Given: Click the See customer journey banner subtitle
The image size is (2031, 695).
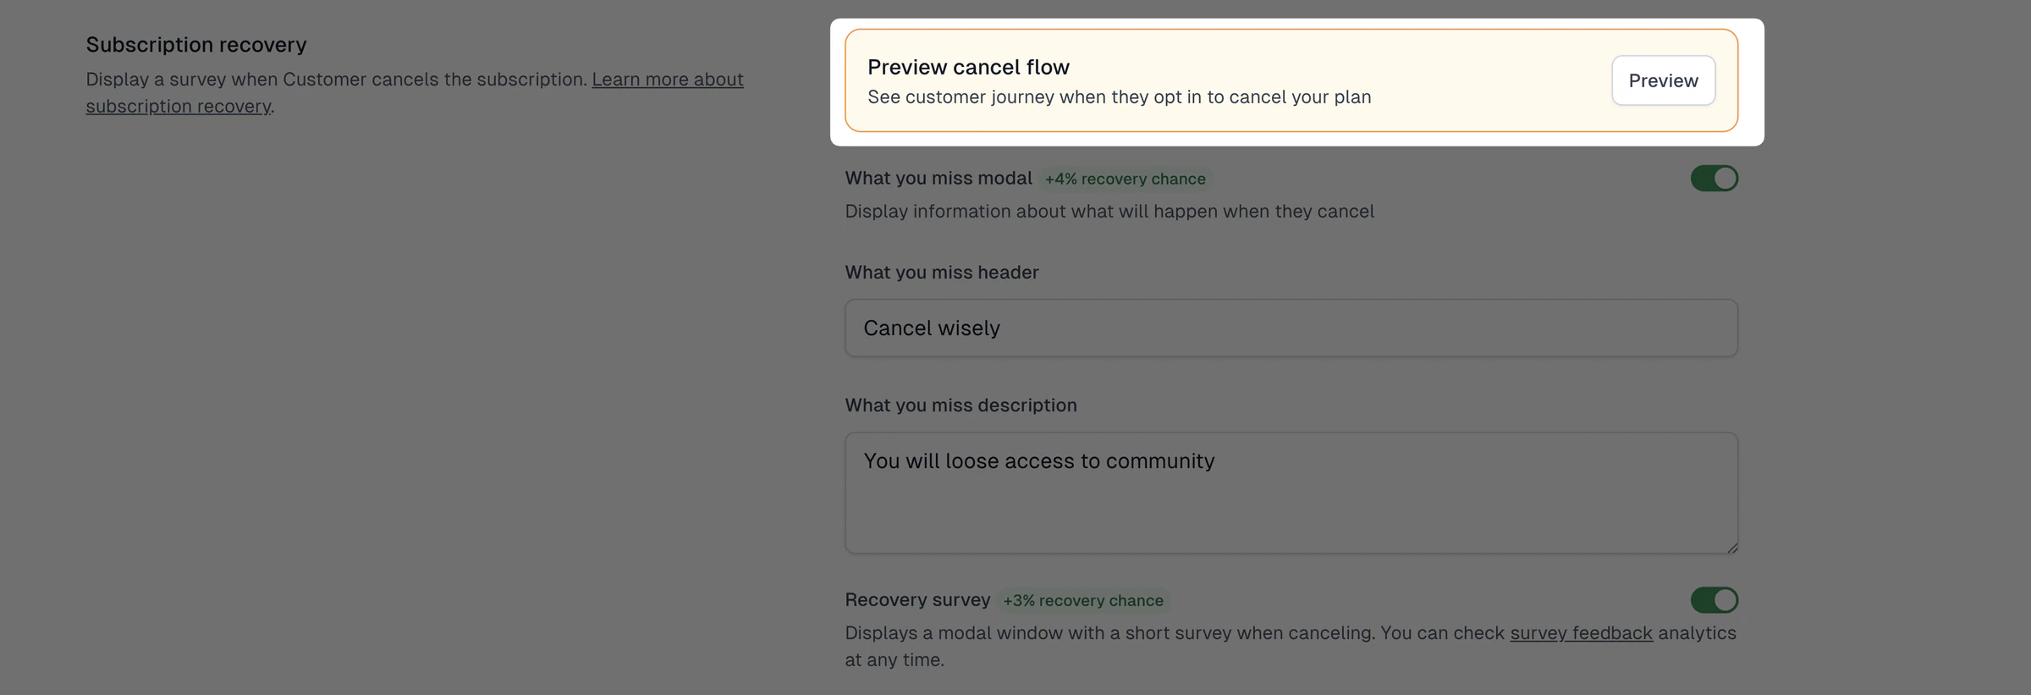Looking at the screenshot, I should (x=1119, y=97).
